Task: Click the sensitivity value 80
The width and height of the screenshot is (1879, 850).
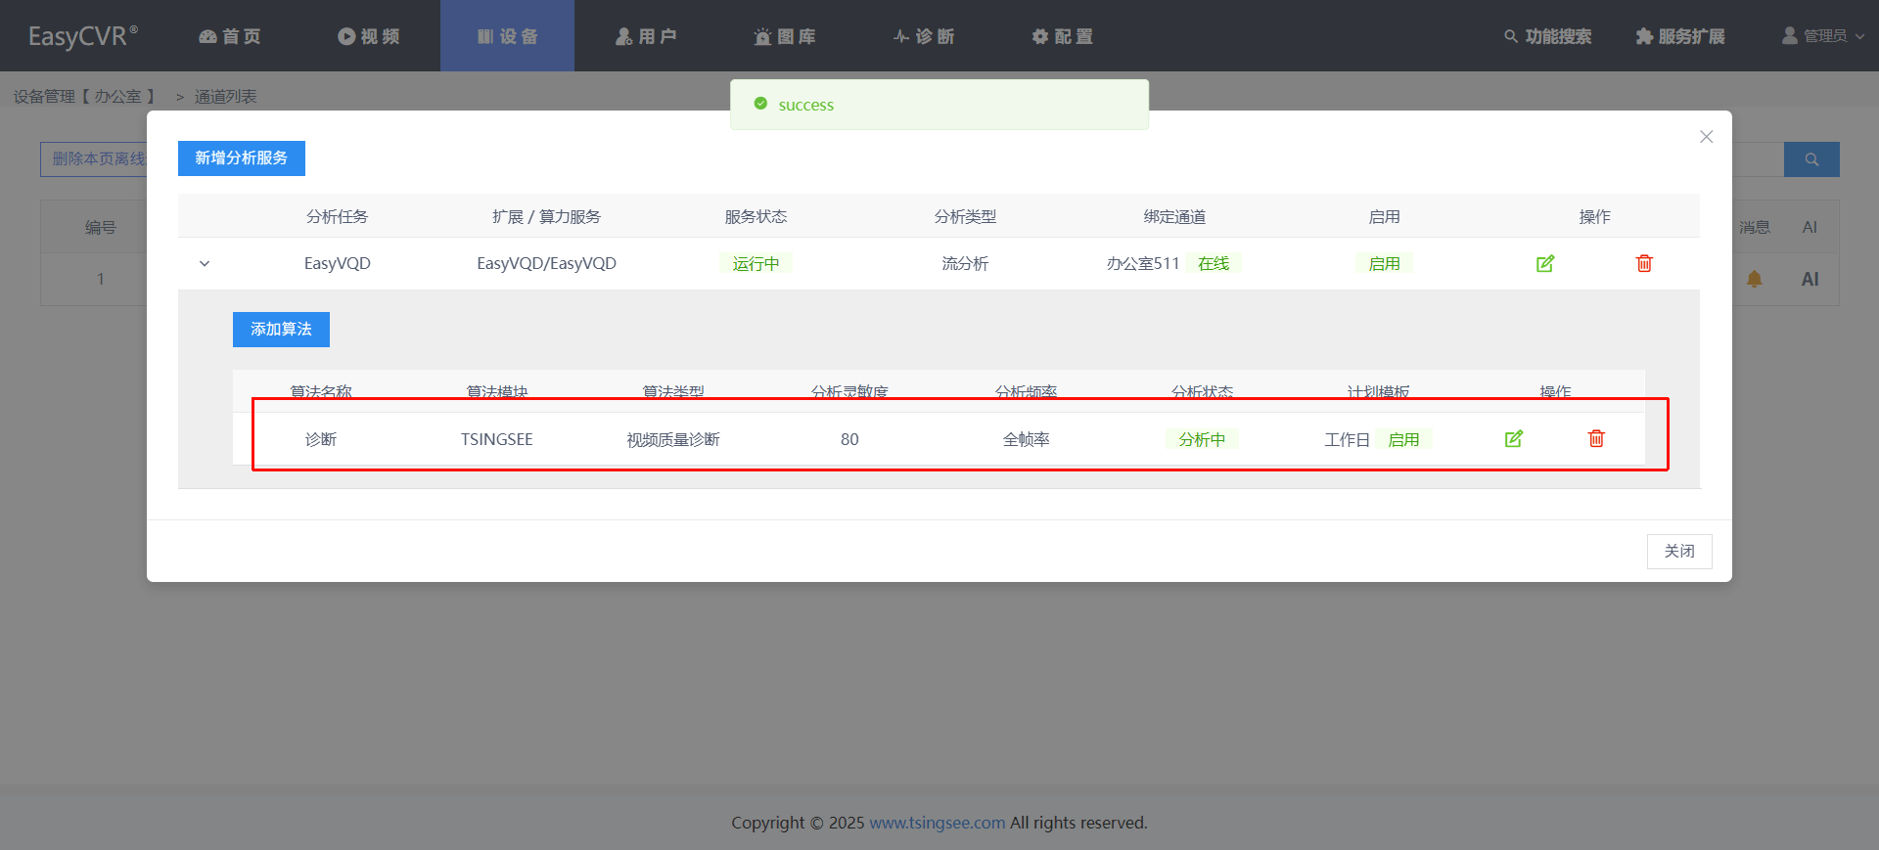Action: [849, 439]
